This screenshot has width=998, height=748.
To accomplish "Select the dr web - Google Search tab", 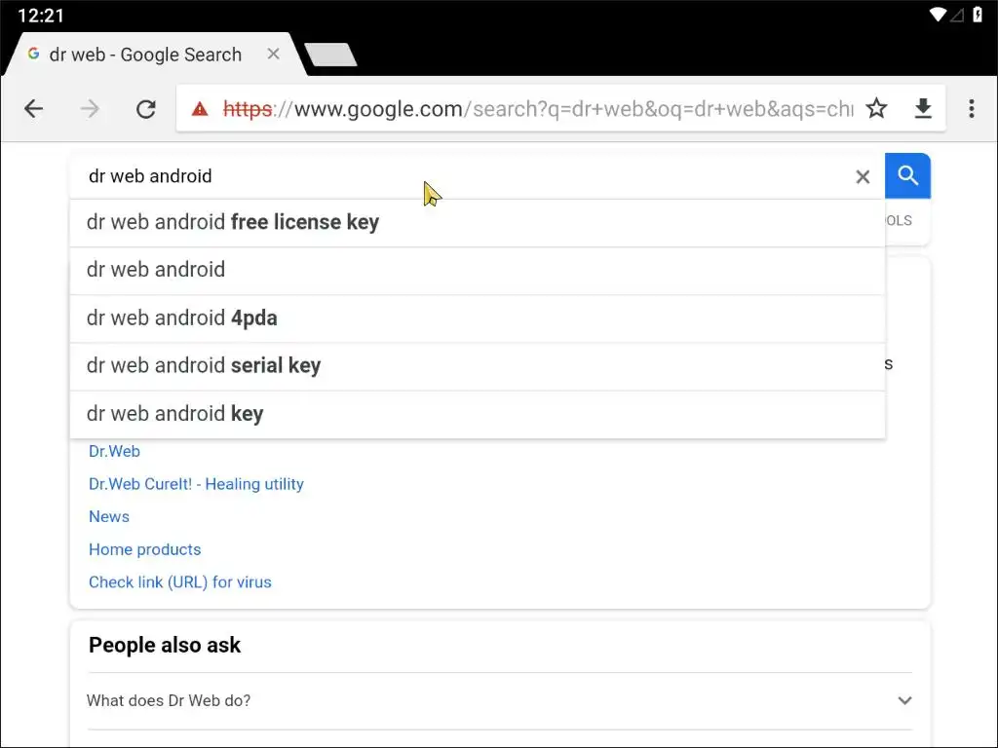I will coord(146,55).
